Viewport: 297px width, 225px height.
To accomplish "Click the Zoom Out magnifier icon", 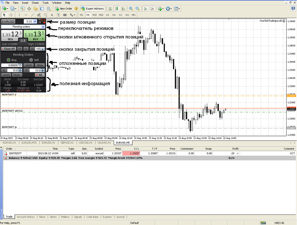I will pyautogui.click(x=137, y=9).
